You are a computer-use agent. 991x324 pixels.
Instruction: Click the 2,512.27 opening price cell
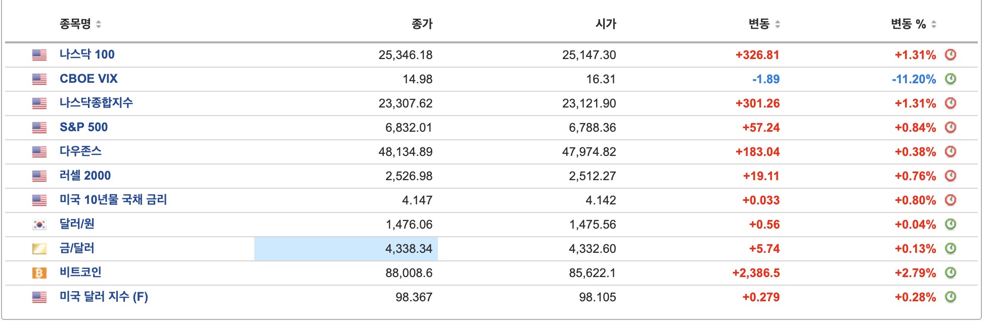593,176
